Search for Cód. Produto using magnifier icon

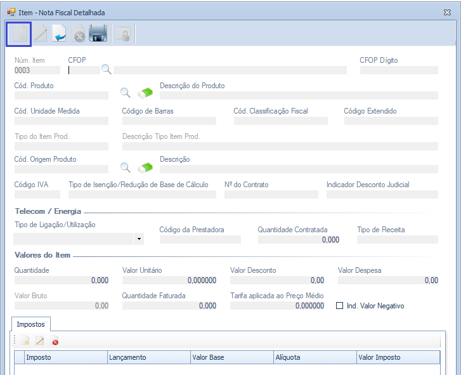click(126, 93)
